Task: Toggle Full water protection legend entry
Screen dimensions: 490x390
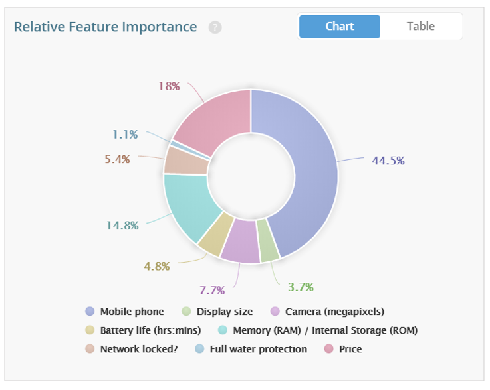Action: [x=251, y=349]
